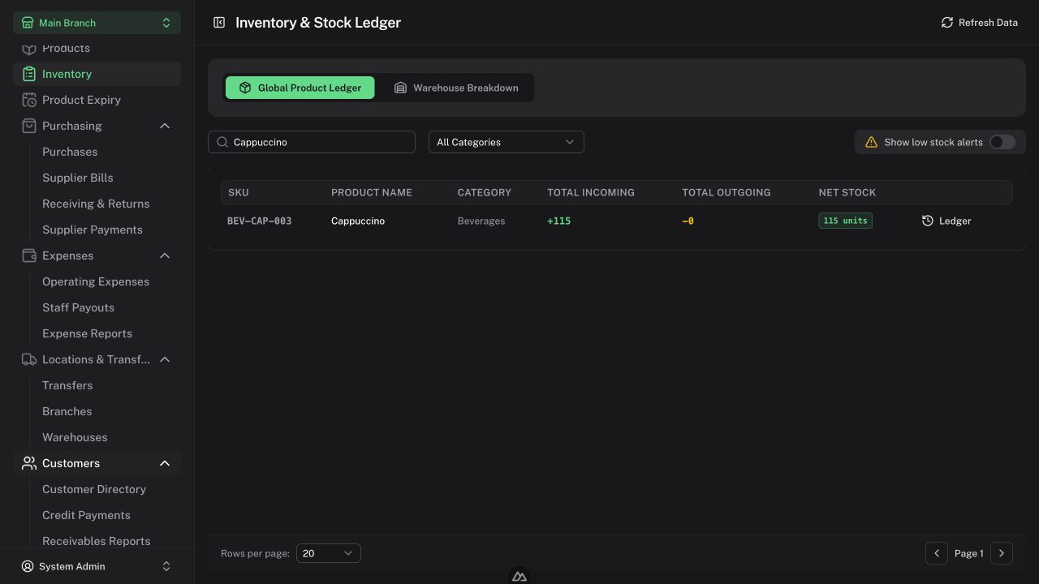
Task: Click the sidebar collapse panel icon
Action: coord(219,23)
